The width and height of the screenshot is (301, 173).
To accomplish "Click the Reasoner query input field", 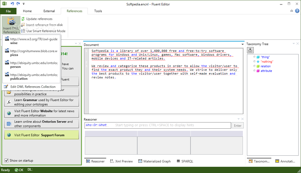I will click(158, 125).
